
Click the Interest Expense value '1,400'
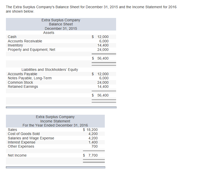[93, 142]
